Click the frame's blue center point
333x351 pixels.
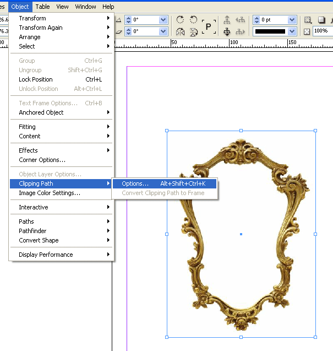[241, 234]
